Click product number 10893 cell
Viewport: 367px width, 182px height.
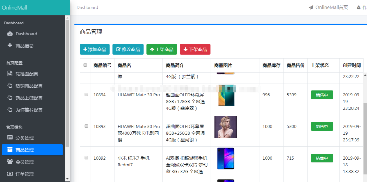100,126
